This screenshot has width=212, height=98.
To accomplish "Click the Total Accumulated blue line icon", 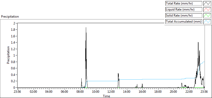I will pos(207,22).
